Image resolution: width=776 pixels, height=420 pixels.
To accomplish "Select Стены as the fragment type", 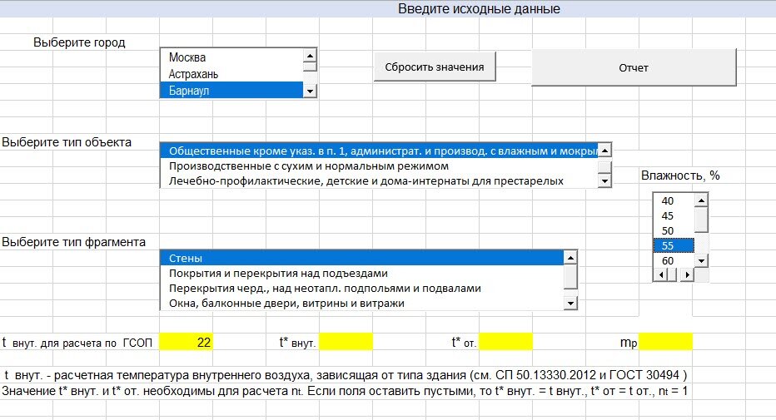I will tap(362, 258).
